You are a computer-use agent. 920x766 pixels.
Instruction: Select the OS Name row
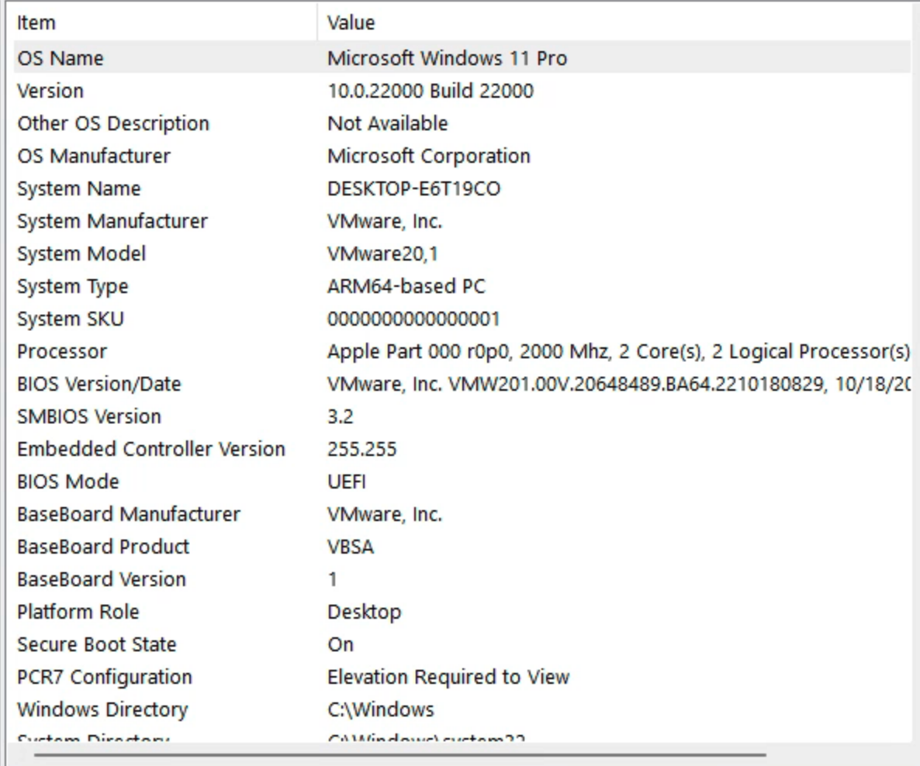(61, 58)
